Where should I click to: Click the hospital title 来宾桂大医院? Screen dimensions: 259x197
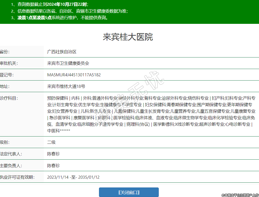(128, 37)
